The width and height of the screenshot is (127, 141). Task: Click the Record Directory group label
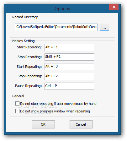pyautogui.click(x=25, y=17)
